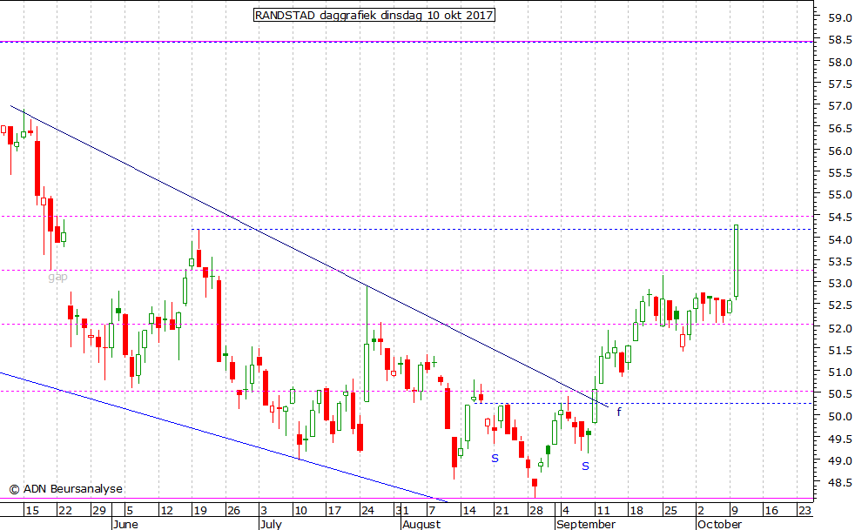Click the 55.0 price axis label
The height and width of the screenshot is (530, 855).
coord(839,195)
